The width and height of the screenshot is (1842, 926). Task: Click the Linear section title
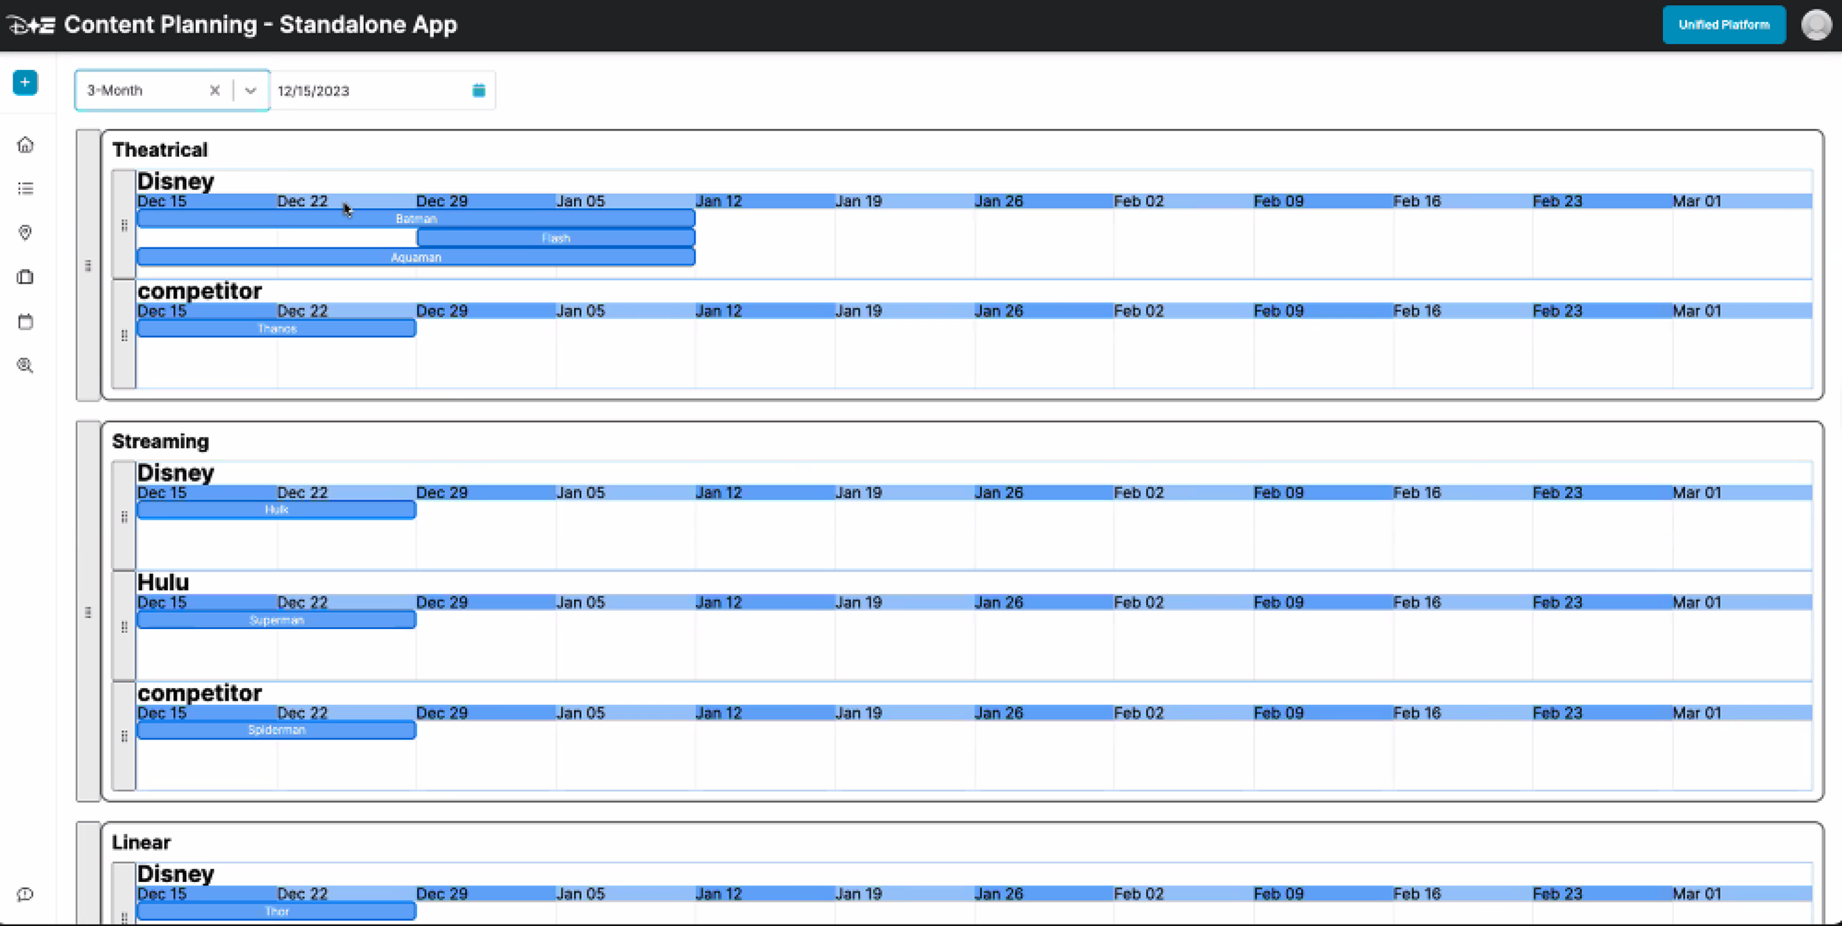141,842
